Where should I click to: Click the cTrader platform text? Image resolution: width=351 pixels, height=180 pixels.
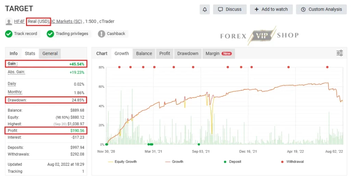coord(107,22)
